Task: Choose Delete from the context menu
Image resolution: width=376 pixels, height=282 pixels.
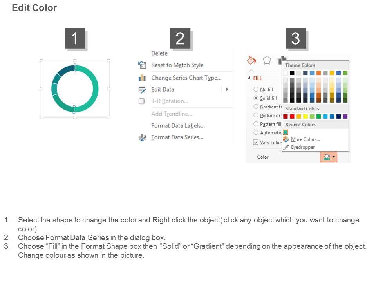Action: point(159,54)
